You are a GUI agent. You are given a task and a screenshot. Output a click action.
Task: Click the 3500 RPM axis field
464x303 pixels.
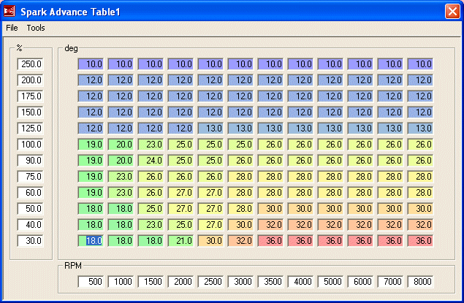click(x=271, y=282)
